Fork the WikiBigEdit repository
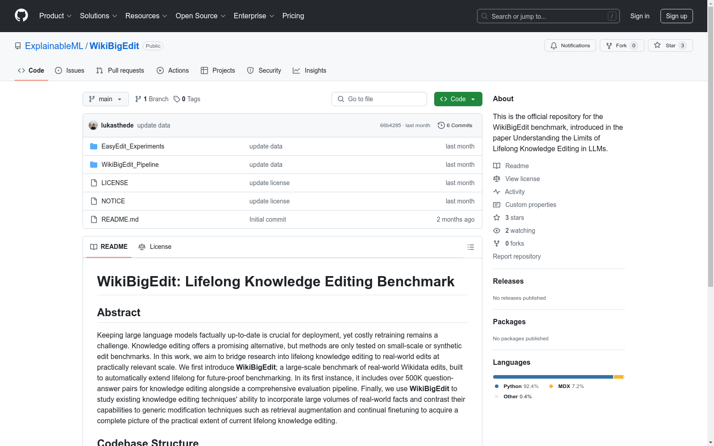Image resolution: width=714 pixels, height=446 pixels. 622,45
